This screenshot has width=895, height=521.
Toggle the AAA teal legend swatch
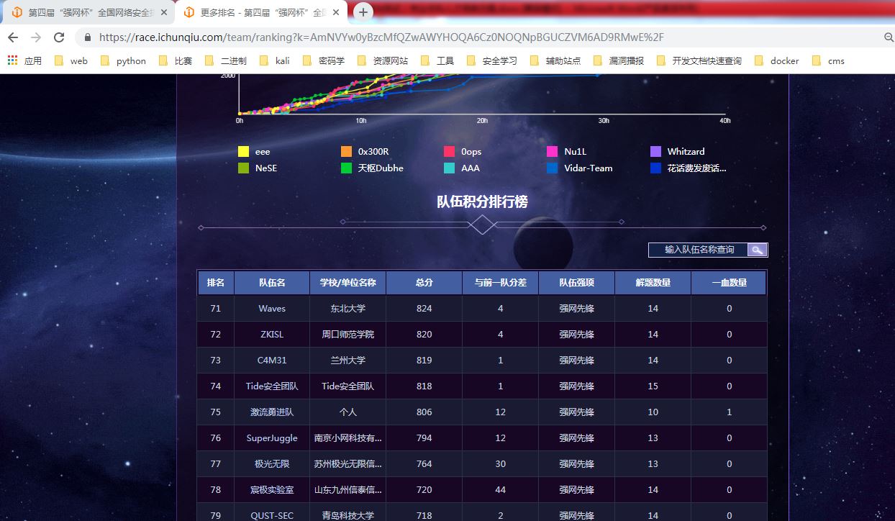pos(450,168)
